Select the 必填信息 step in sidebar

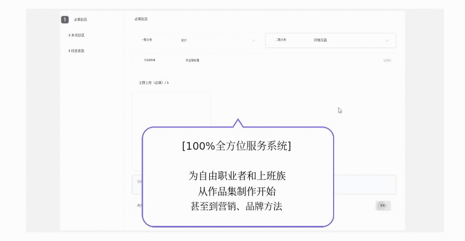tap(81, 20)
